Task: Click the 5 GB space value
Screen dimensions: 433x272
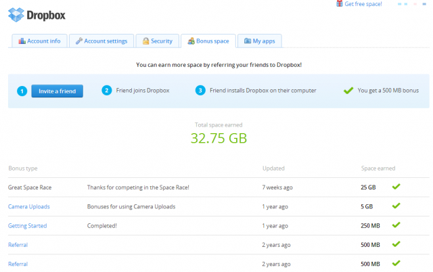Action: click(x=367, y=206)
